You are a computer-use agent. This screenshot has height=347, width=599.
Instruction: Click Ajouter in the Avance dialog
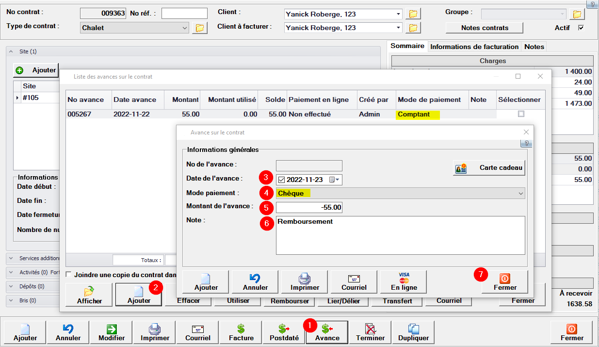coord(206,281)
